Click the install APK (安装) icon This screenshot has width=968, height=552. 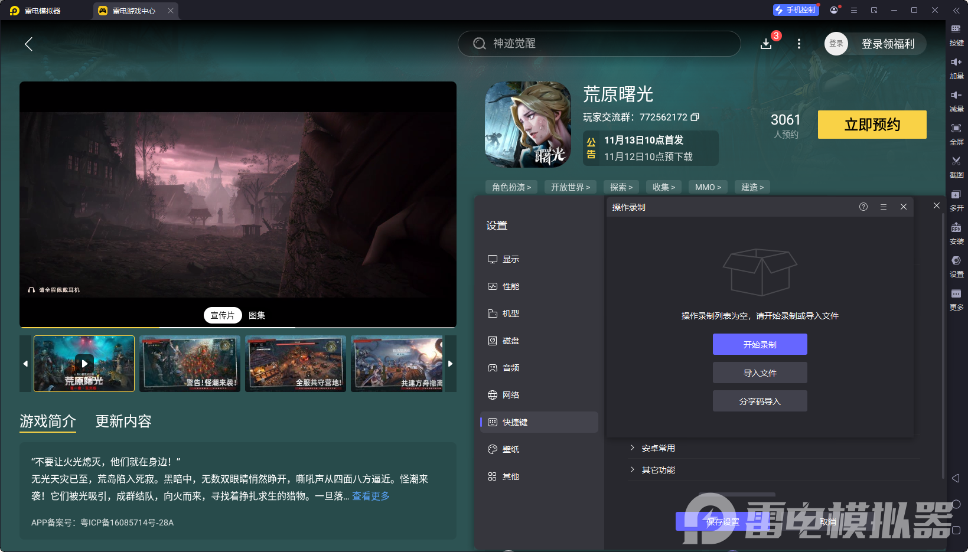[x=956, y=228]
